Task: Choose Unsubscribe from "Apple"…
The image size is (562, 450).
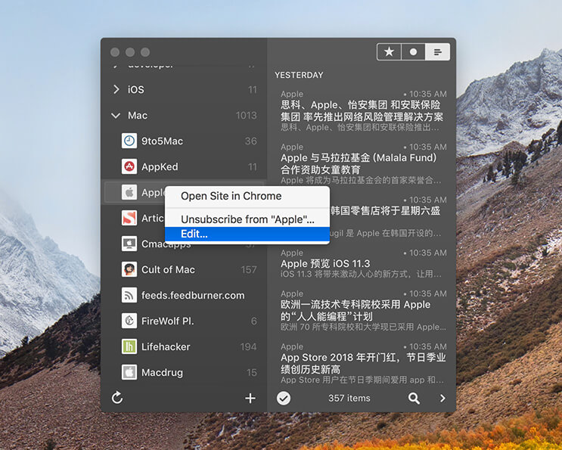Action: pos(247,219)
